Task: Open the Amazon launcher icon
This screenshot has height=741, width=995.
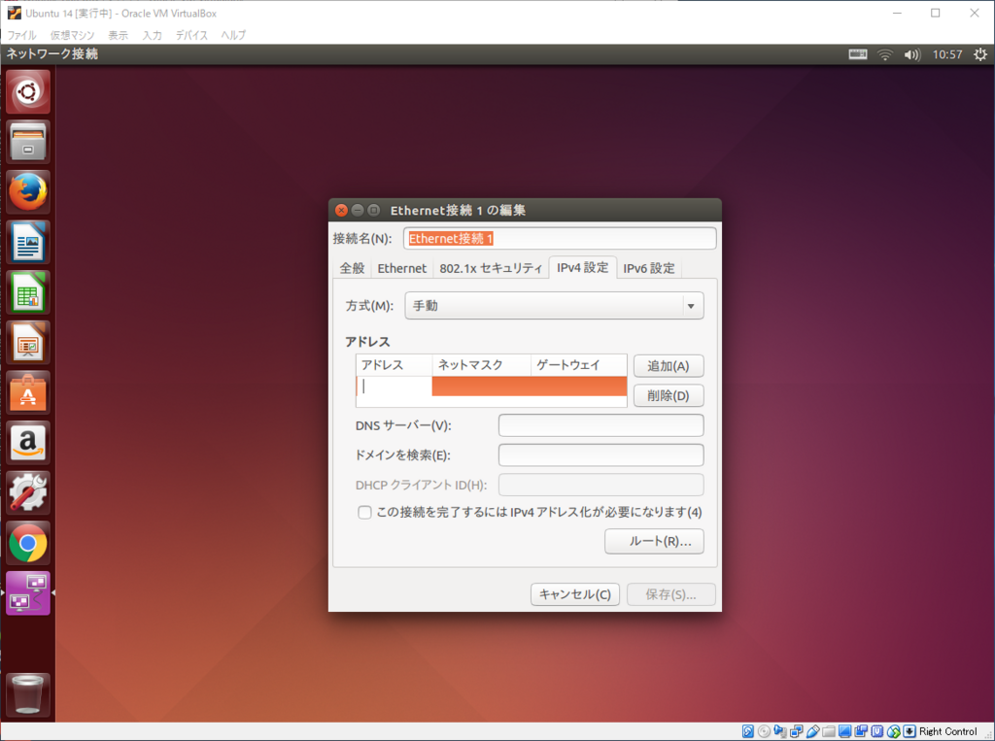Action: point(28,443)
